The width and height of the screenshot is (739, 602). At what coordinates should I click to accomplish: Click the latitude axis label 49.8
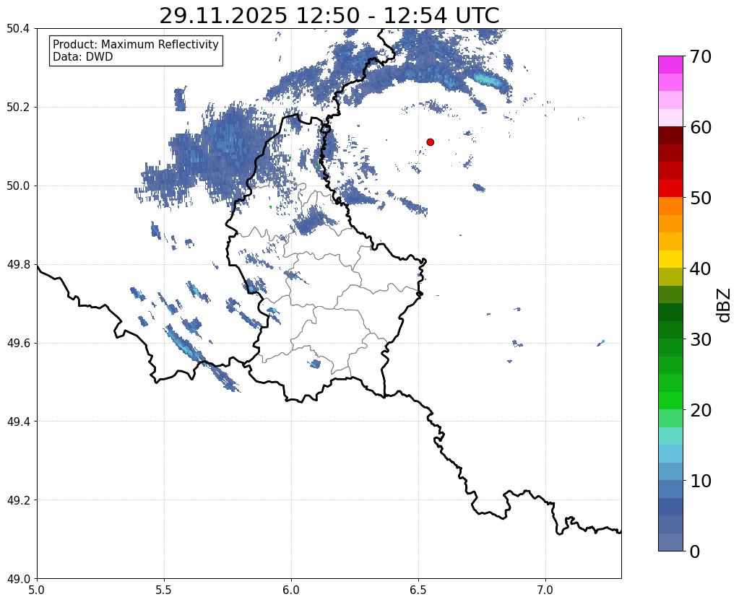[18, 265]
